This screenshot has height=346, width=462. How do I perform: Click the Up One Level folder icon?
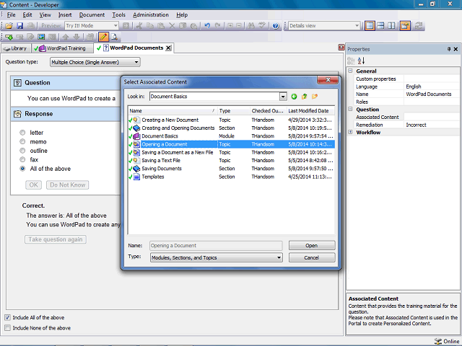coord(305,97)
